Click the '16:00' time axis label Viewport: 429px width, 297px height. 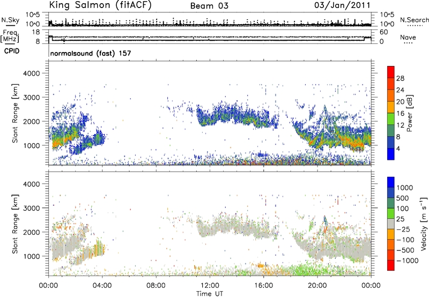(263, 286)
